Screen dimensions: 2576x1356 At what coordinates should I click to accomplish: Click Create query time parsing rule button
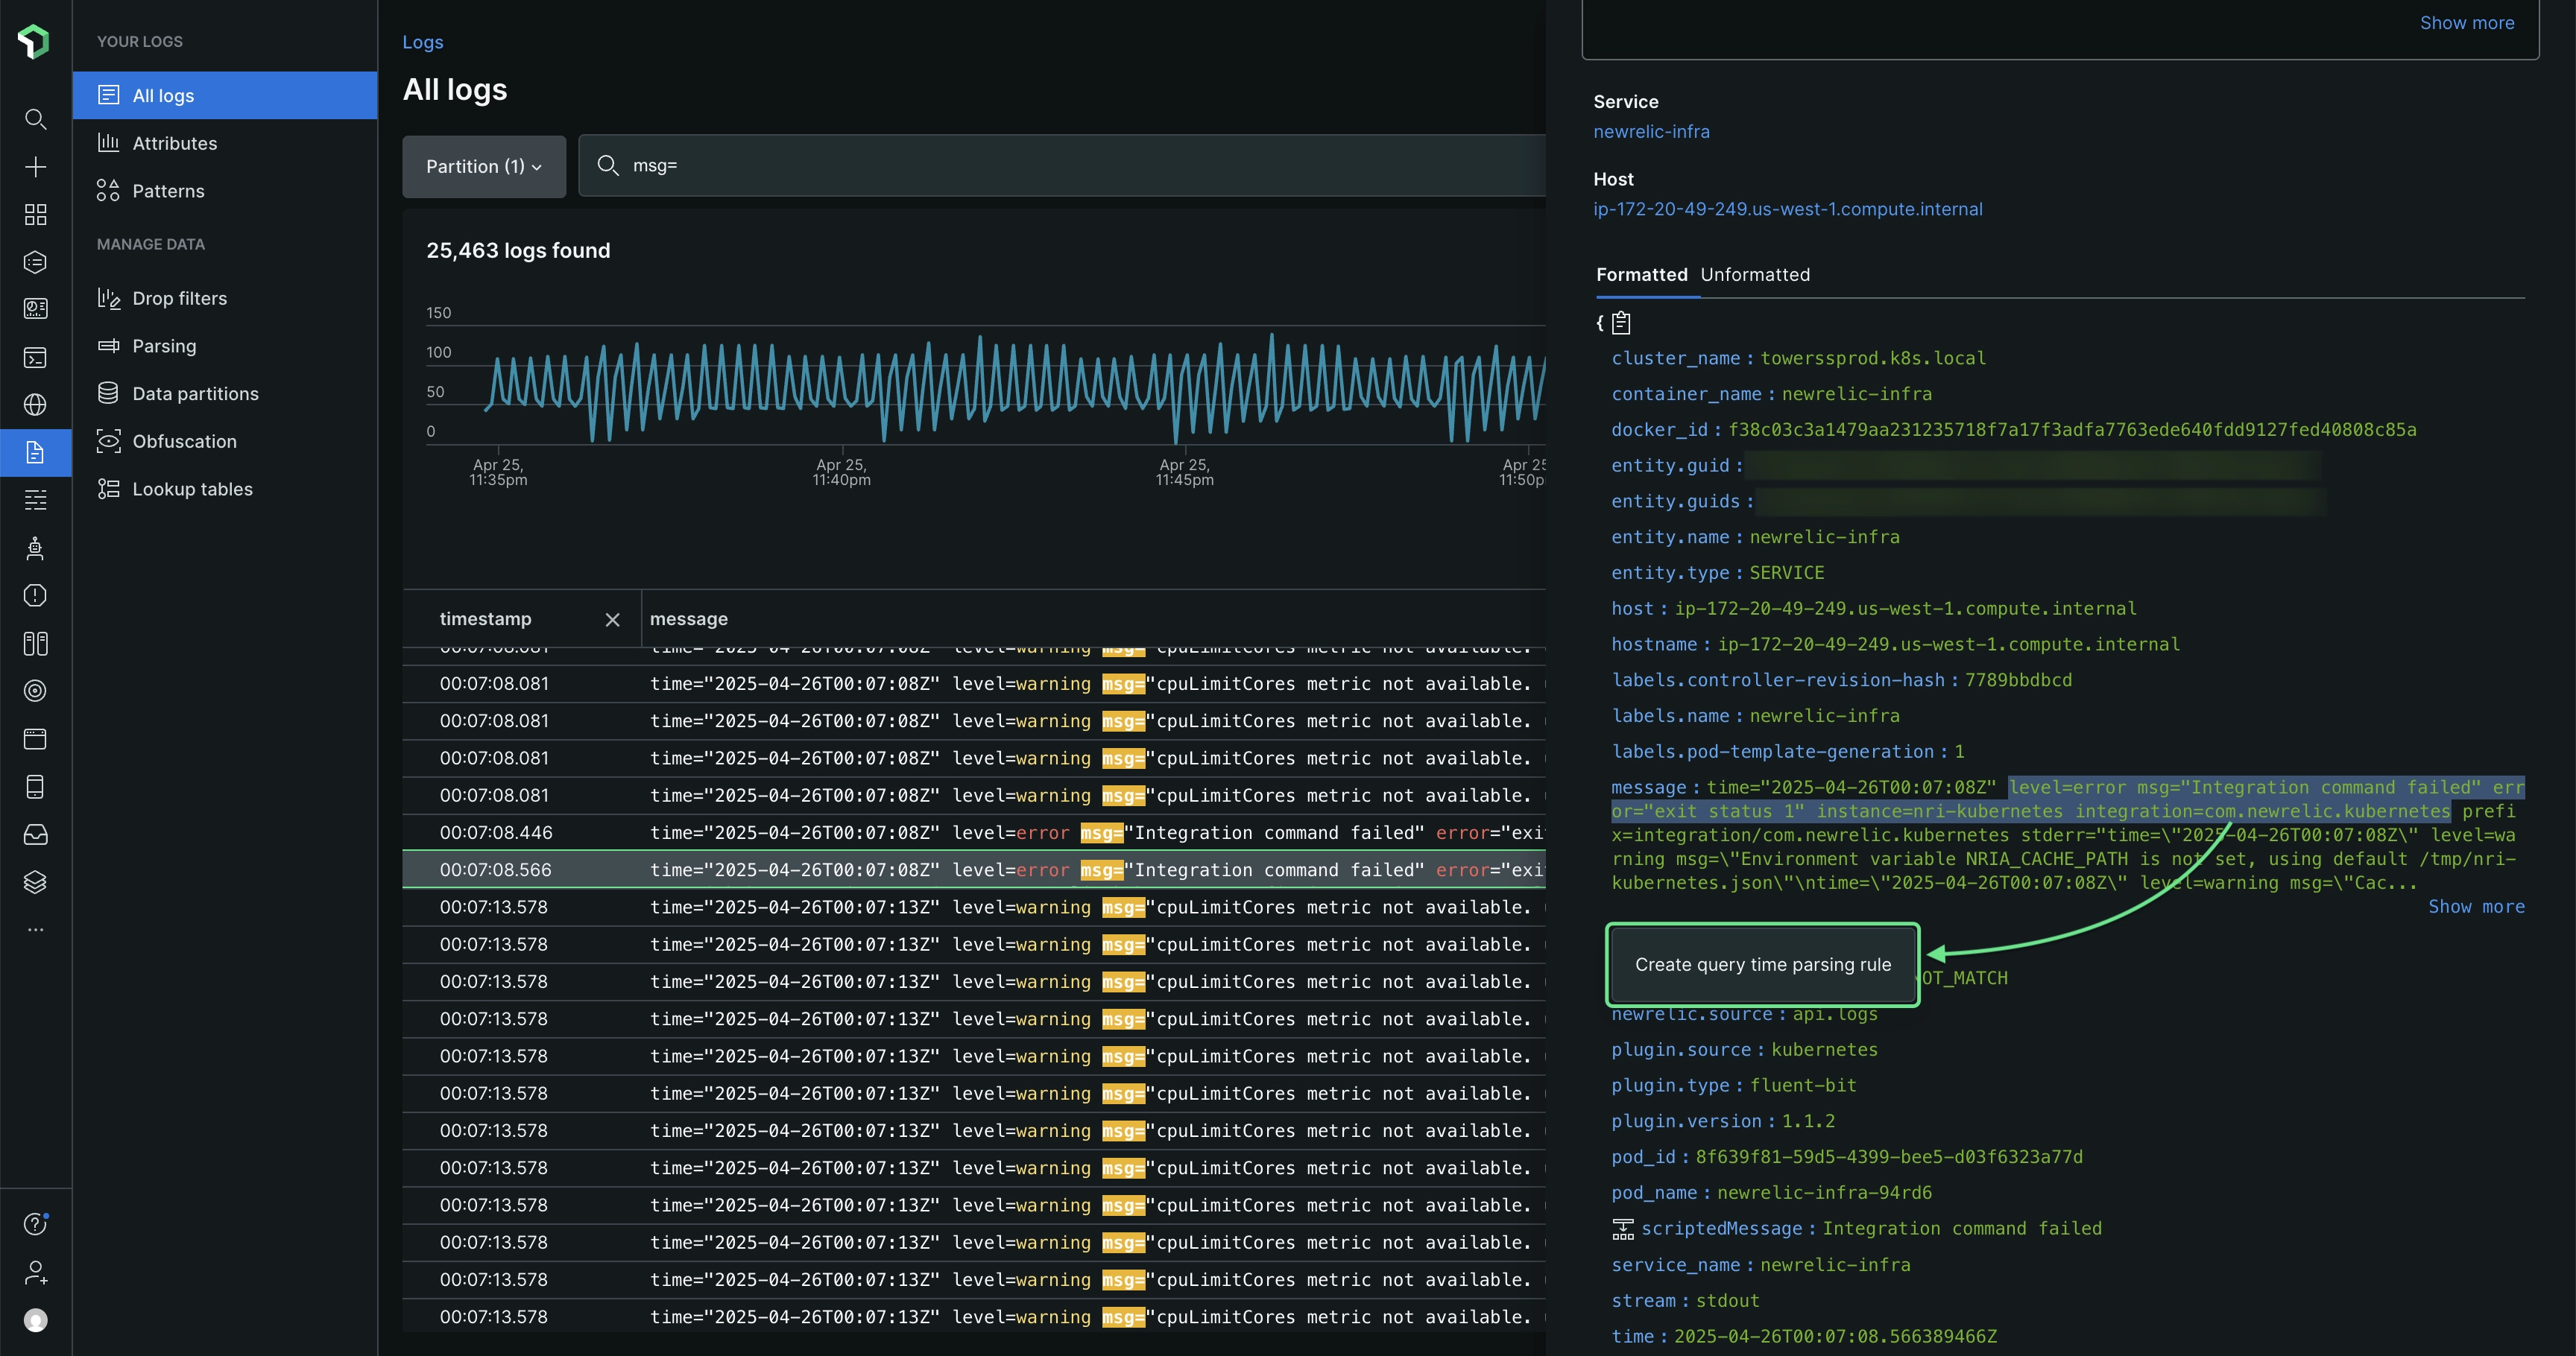(x=1762, y=964)
